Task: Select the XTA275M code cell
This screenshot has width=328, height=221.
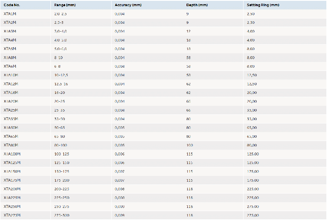Action: coord(12,215)
